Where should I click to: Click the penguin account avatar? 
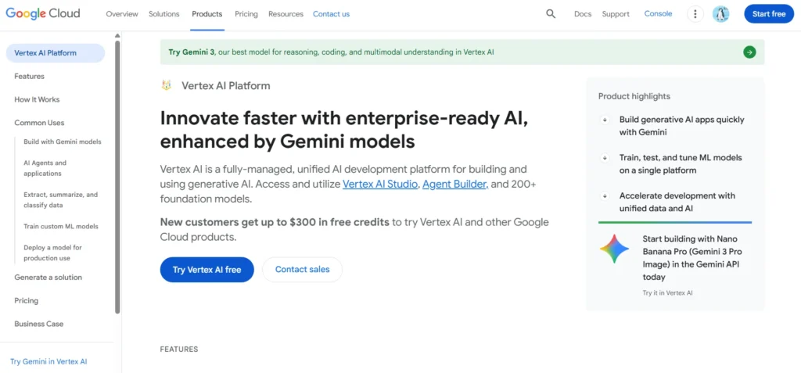[x=720, y=14]
